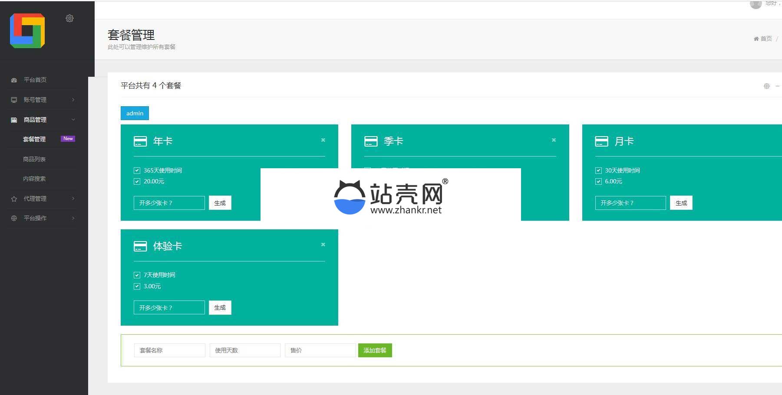The image size is (782, 395).
Task: Click the 套餐名称 input field
Action: (x=169, y=350)
